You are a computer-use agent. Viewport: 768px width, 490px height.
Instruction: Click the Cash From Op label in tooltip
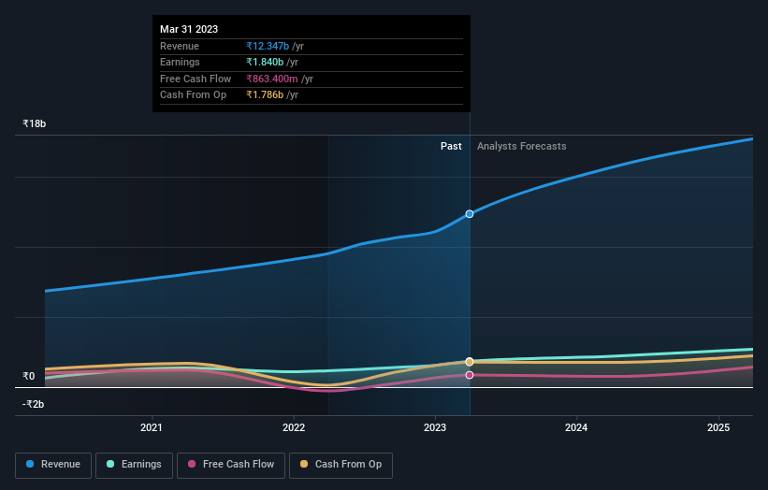click(x=194, y=95)
